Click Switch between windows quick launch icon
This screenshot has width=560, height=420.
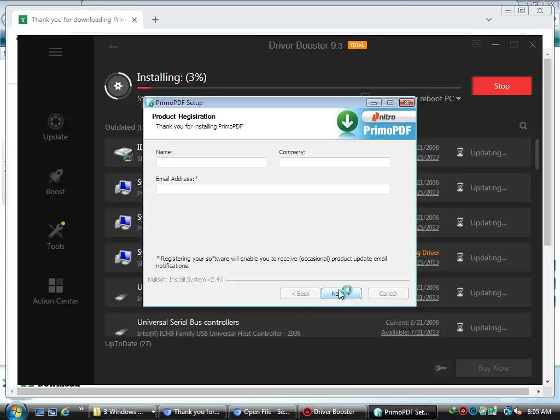(x=52, y=412)
